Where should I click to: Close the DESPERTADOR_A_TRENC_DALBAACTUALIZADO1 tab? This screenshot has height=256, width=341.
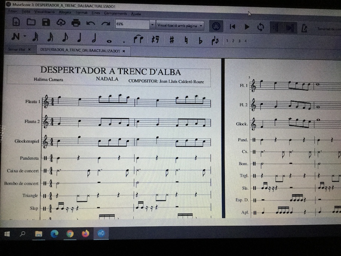[124, 51]
